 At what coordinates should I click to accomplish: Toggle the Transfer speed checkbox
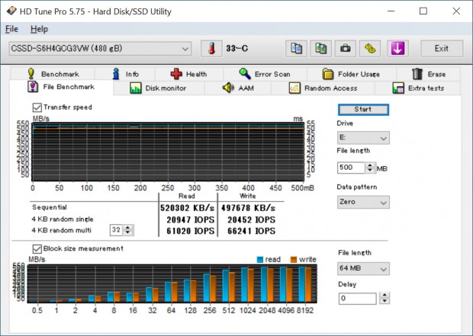point(37,107)
